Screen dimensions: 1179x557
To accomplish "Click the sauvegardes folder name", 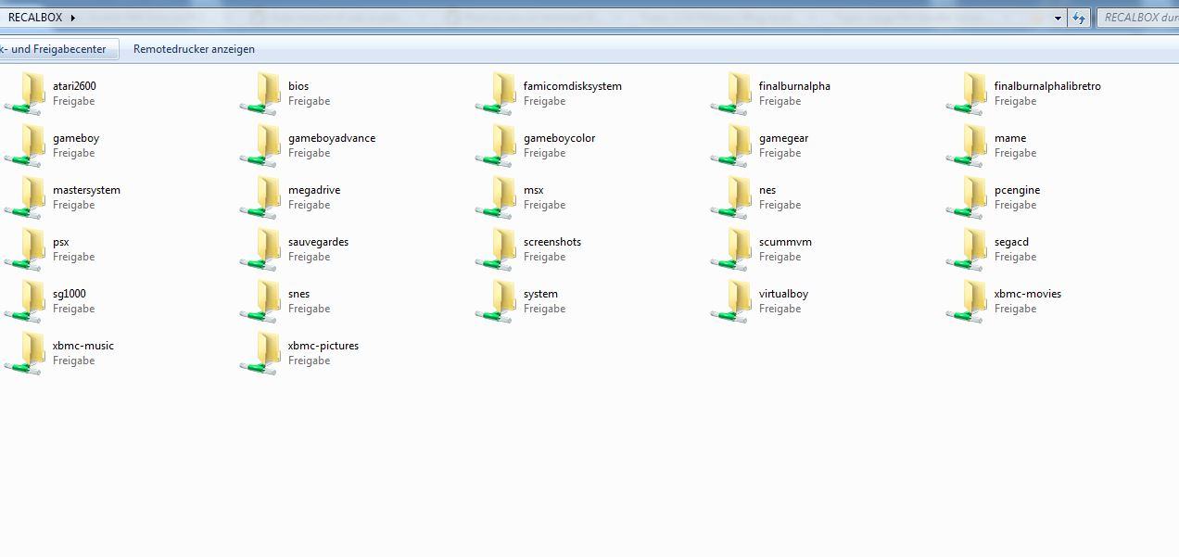I will pos(318,242).
